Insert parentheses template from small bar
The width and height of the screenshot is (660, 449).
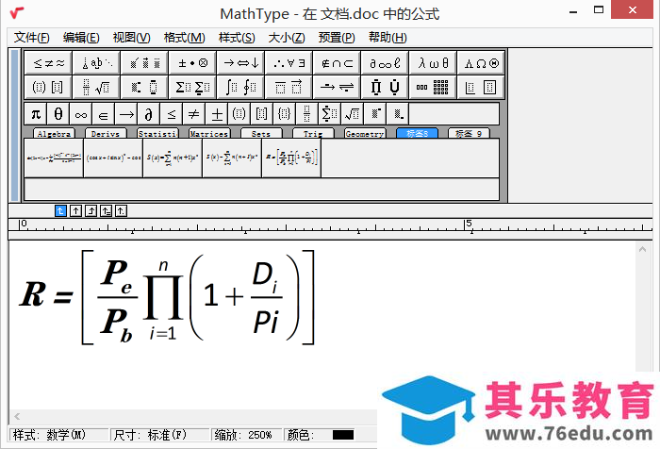pyautogui.click(x=239, y=114)
